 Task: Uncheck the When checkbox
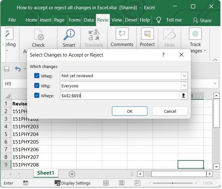coord(37,76)
